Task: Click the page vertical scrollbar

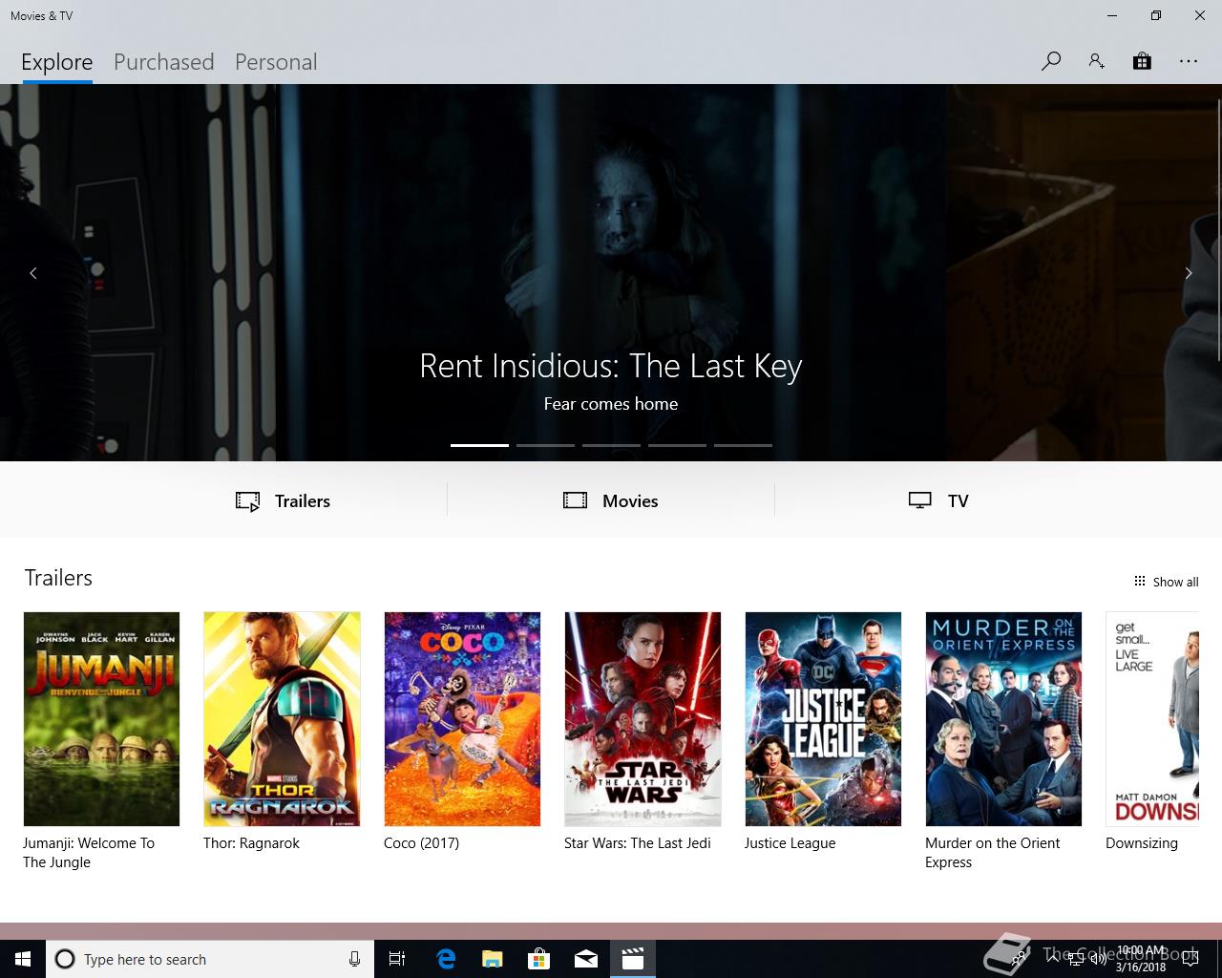Action: click(x=1218, y=229)
